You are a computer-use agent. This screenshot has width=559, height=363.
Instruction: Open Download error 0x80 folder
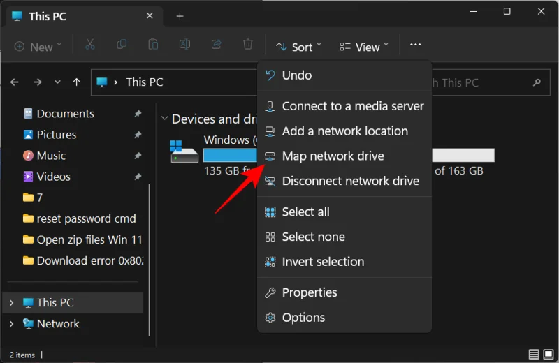coord(83,261)
